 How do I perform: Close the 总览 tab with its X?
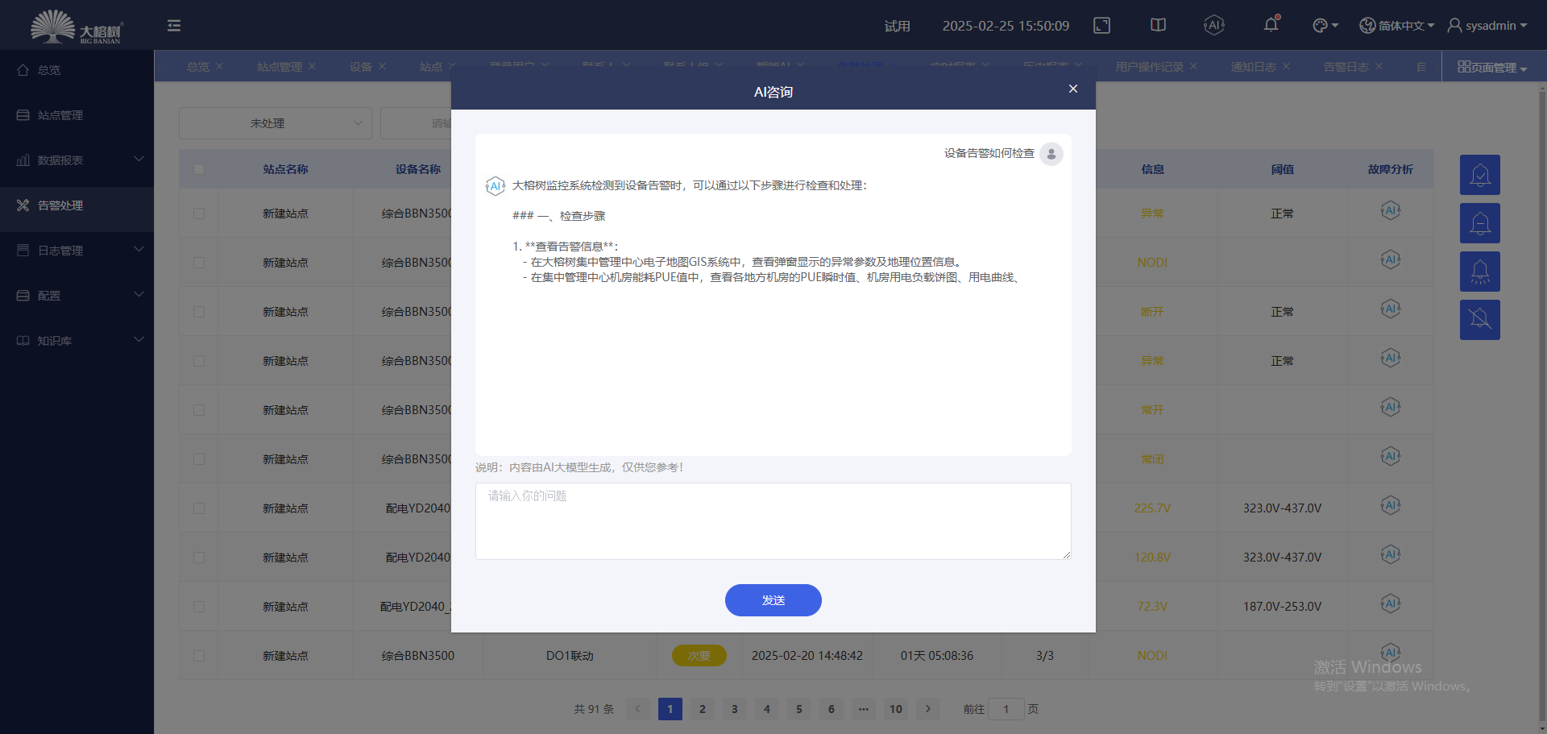coord(219,66)
